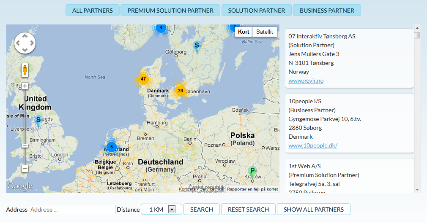Click the yellow cluster marker labeled 47
The height and width of the screenshot is (223, 427).
click(x=143, y=79)
